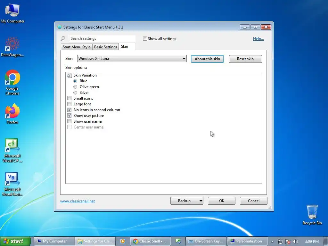This screenshot has width=328, height=246.
Task: Enable the Small icons option
Action: (x=69, y=98)
